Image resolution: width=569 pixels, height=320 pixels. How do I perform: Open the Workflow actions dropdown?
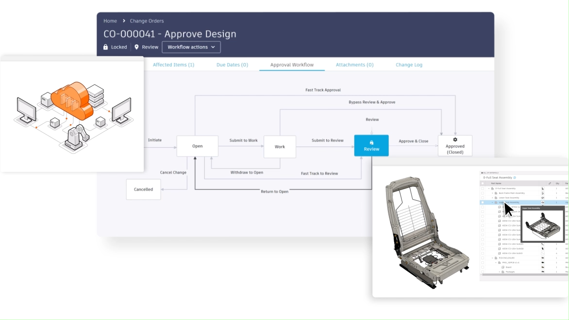[191, 47]
